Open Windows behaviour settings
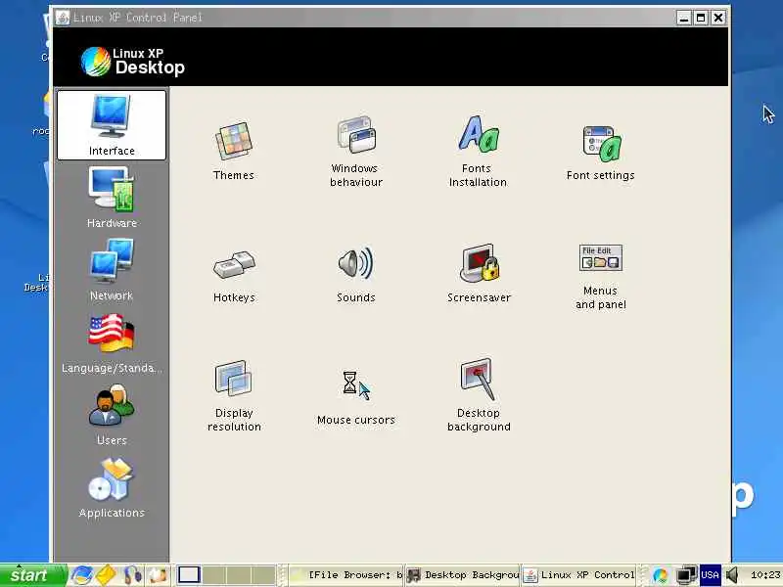783x587 pixels. click(x=355, y=151)
